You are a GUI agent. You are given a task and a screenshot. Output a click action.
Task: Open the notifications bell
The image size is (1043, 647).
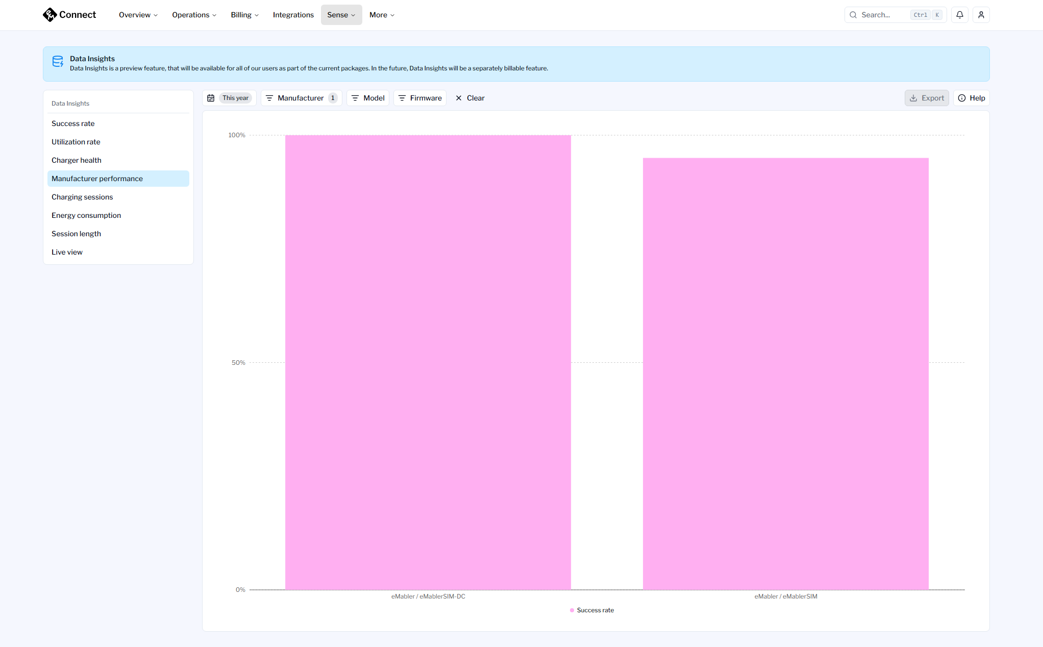(x=959, y=15)
